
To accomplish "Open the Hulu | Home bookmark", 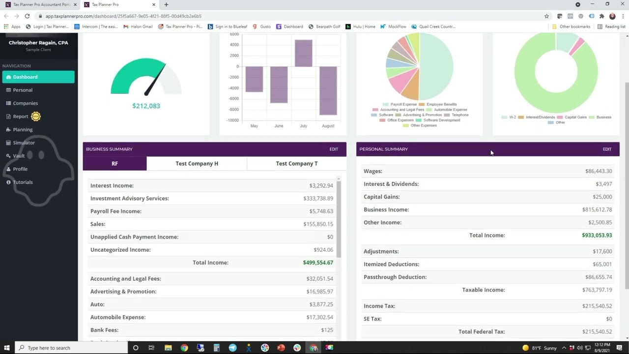I will (x=360, y=27).
